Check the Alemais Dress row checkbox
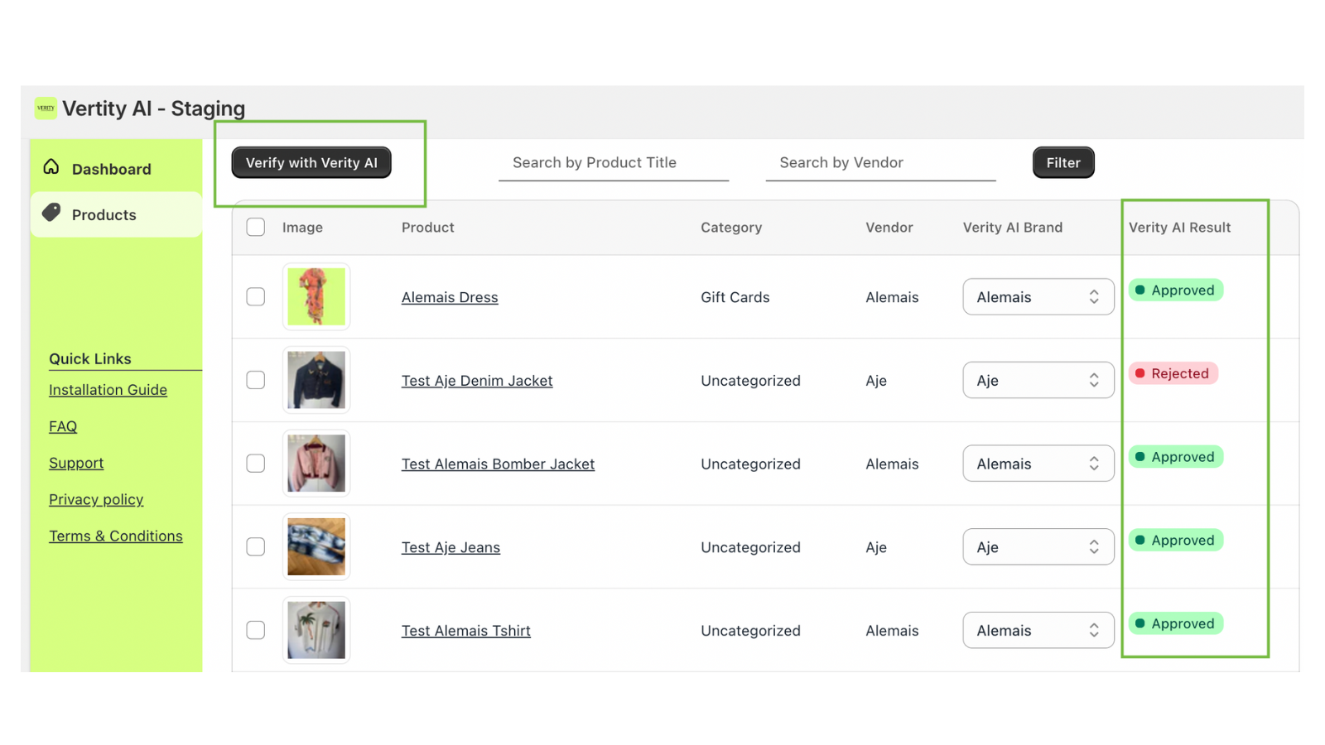 point(256,296)
